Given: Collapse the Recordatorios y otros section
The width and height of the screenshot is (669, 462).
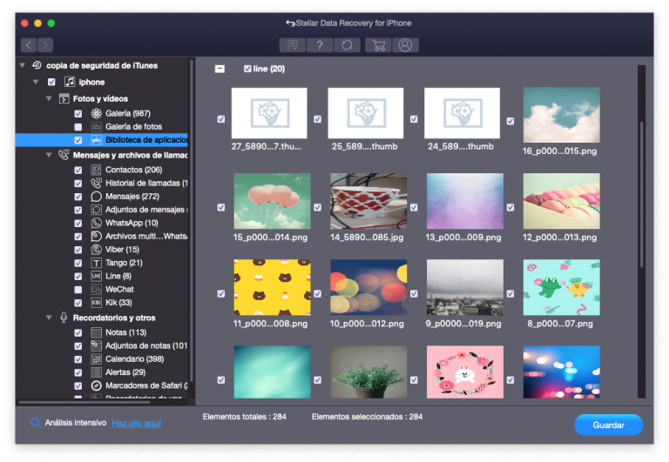Looking at the screenshot, I should [x=50, y=318].
